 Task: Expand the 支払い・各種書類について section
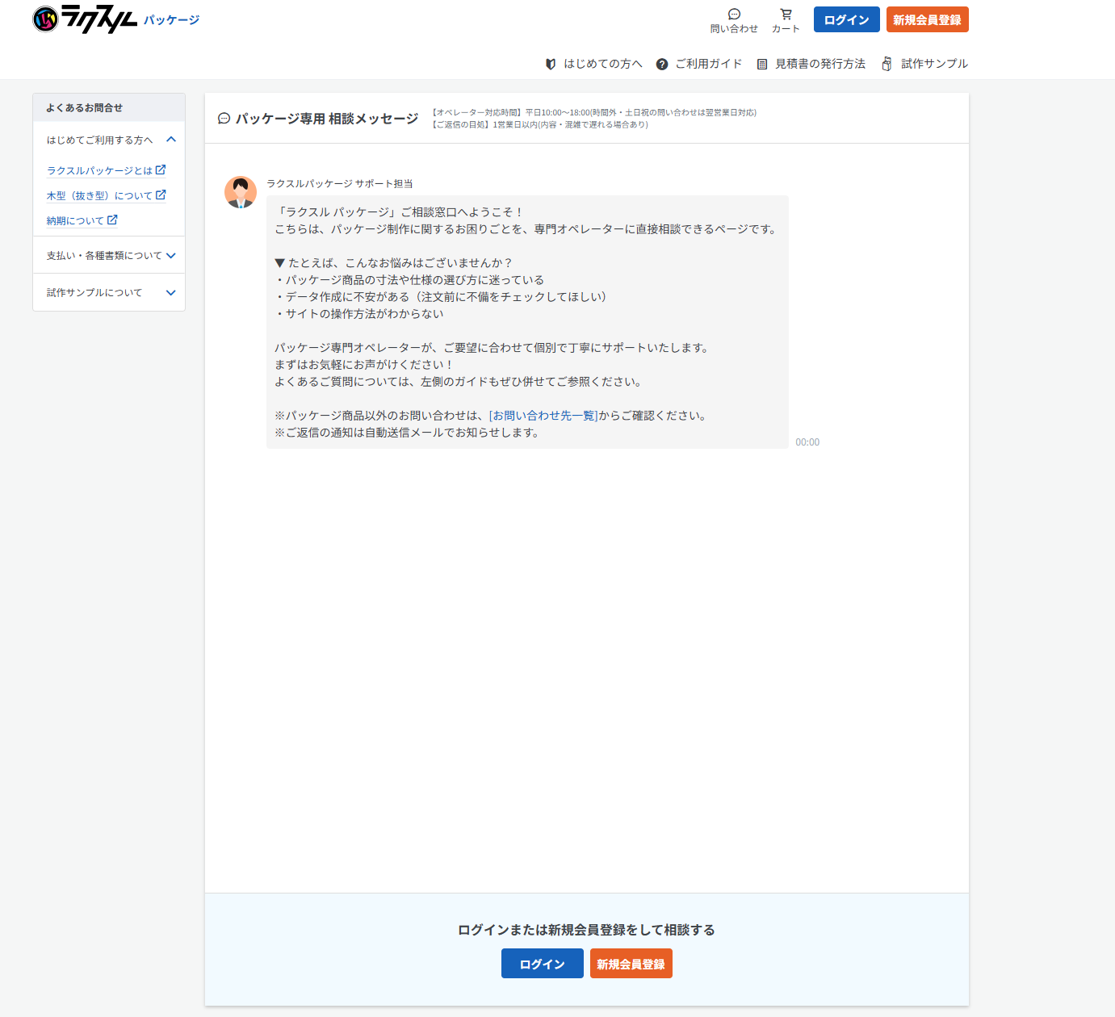[109, 255]
